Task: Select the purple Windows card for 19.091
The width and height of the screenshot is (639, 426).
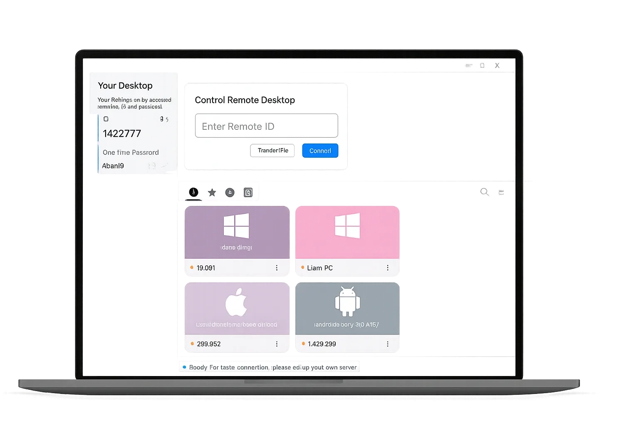Action: (237, 232)
